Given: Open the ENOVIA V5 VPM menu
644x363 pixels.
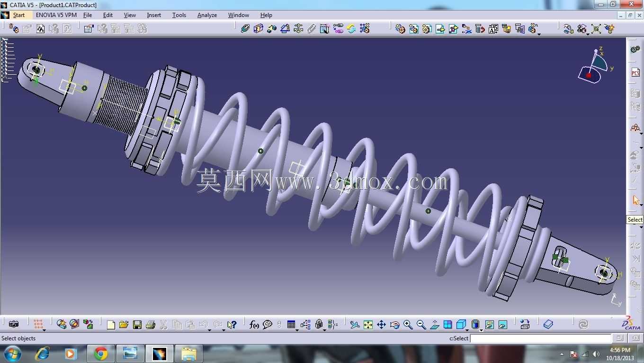Looking at the screenshot, I should pos(56,15).
